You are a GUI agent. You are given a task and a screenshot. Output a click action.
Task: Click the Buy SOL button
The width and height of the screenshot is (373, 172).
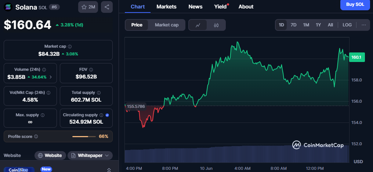tap(355, 4)
